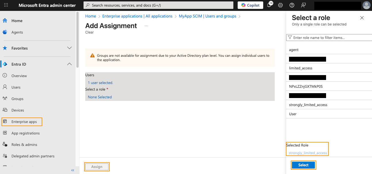Image resolution: width=372 pixels, height=174 pixels.
Task: Click 'strongly_limited_access' under Selected Role
Action: 308,153
